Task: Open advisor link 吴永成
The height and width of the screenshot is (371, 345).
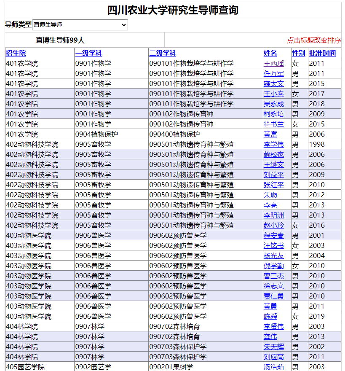Action: pyautogui.click(x=273, y=104)
